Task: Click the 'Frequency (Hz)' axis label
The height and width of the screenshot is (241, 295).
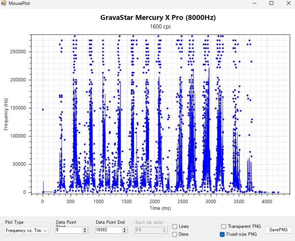Action: point(6,114)
